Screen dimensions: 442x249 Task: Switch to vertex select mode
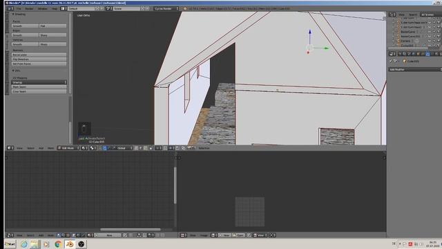(x=136, y=148)
